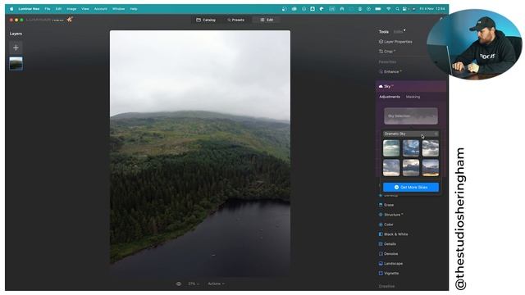Toggle before/after preview eye icon
525x295 pixels.
[x=179, y=284]
